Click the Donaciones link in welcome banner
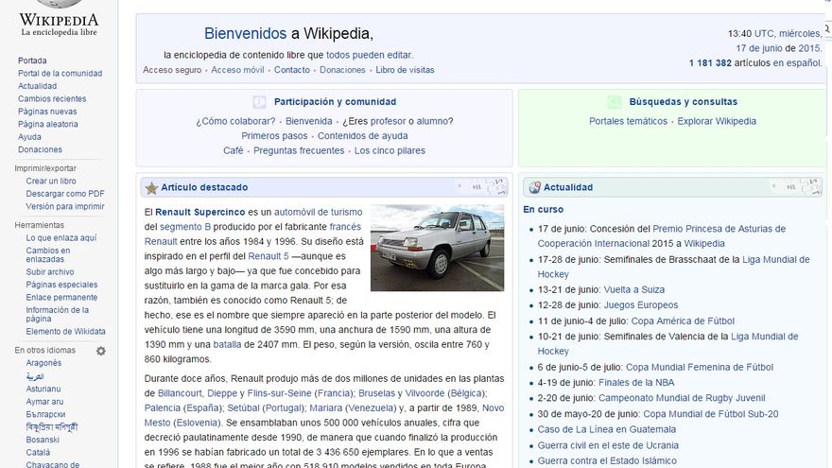Screen dimensions: 832x468 click(342, 70)
